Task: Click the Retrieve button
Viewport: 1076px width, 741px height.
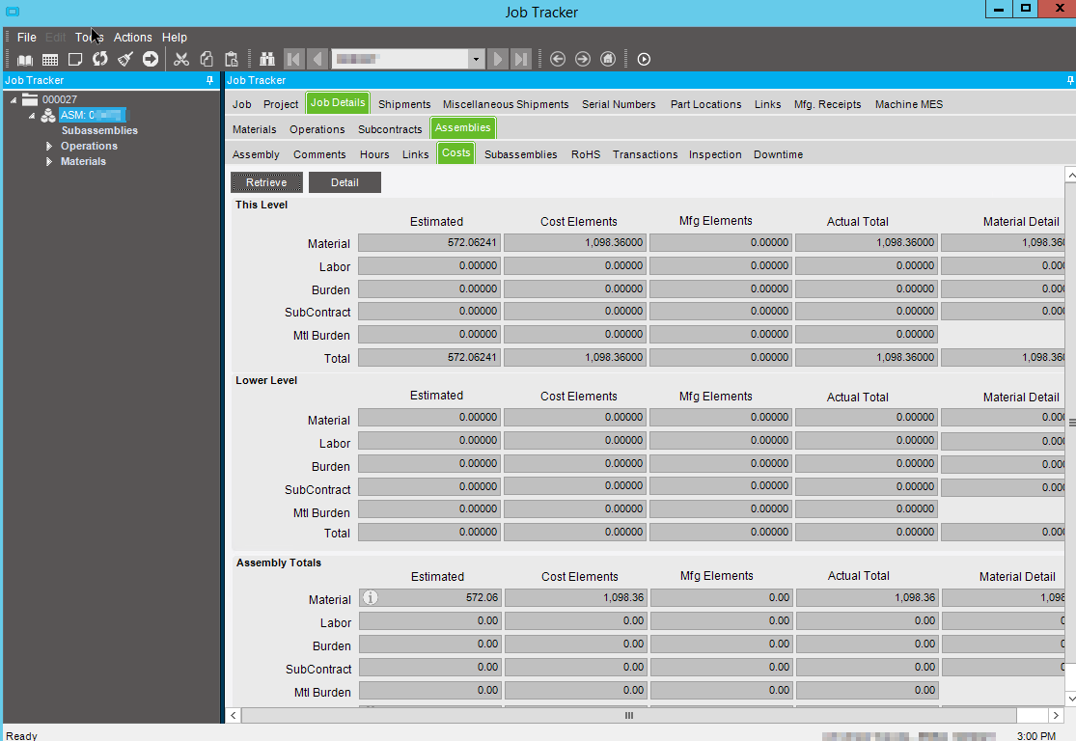Action: [266, 182]
